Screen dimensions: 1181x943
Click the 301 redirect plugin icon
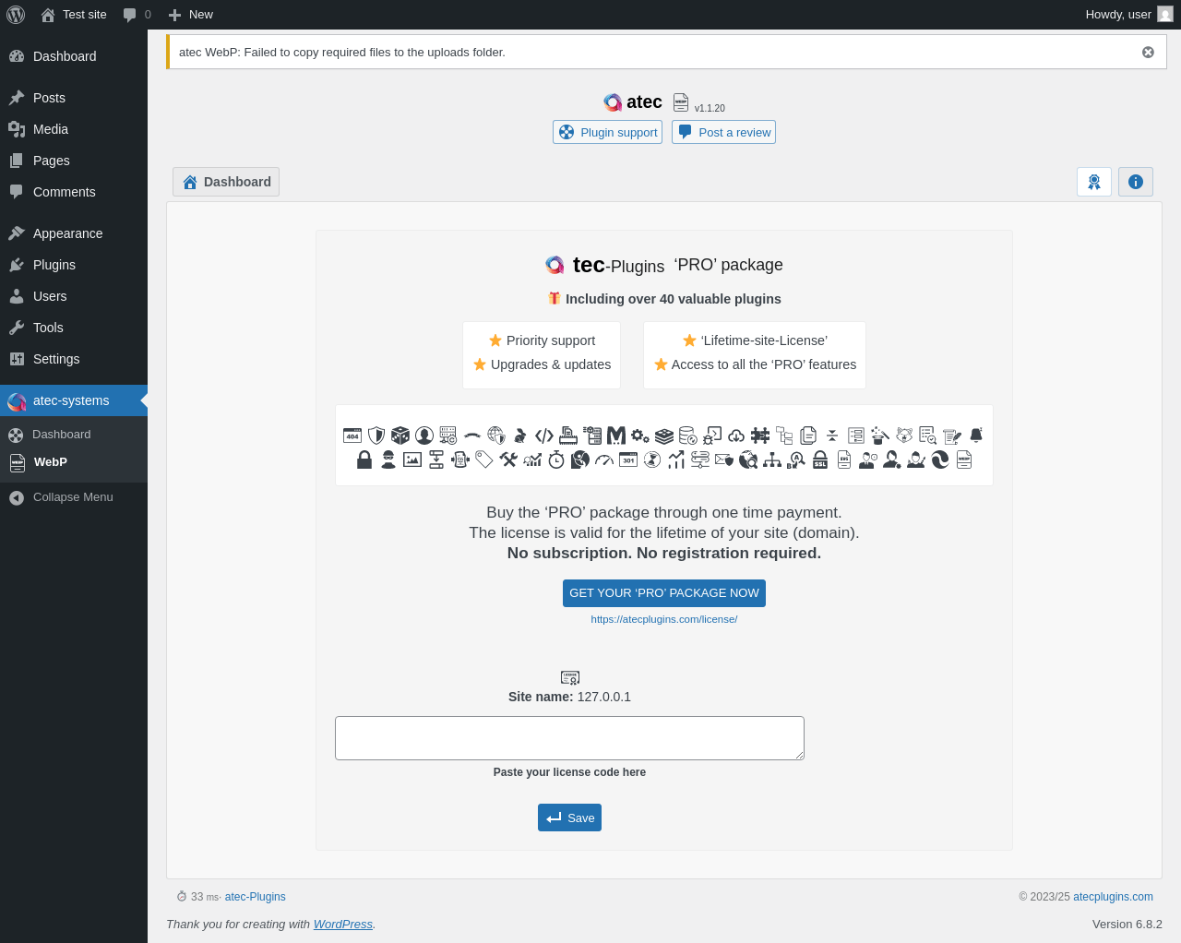click(x=628, y=460)
